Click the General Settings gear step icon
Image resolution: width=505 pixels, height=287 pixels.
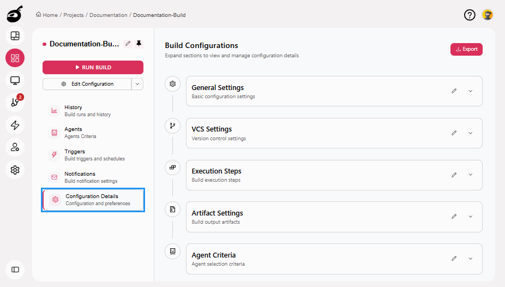click(173, 83)
